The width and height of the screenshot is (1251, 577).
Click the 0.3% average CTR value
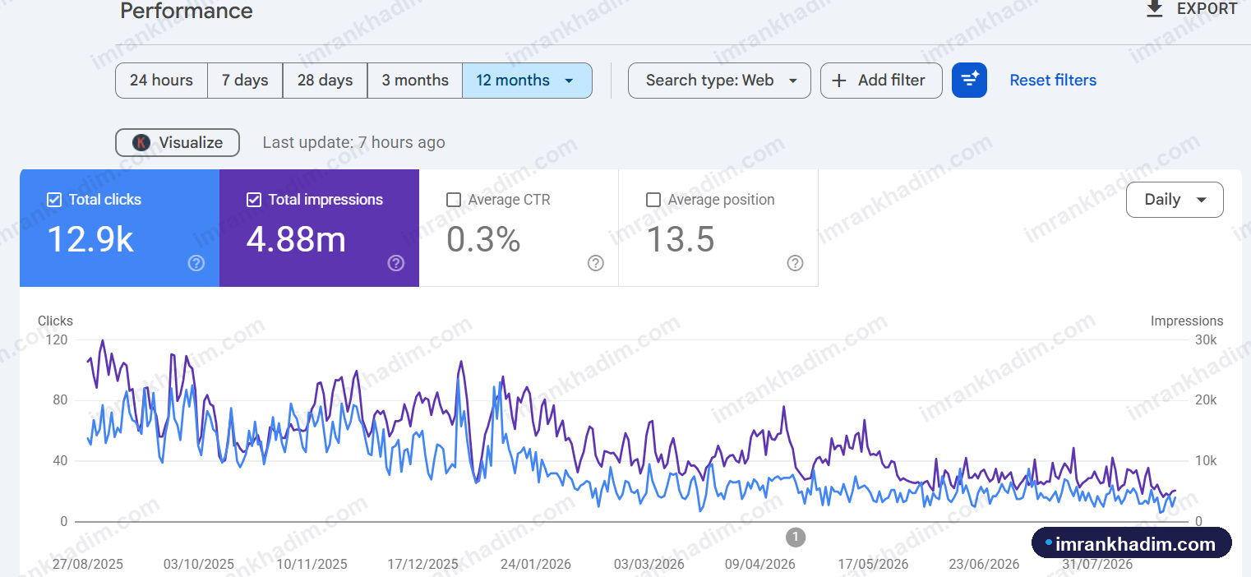pyautogui.click(x=483, y=239)
